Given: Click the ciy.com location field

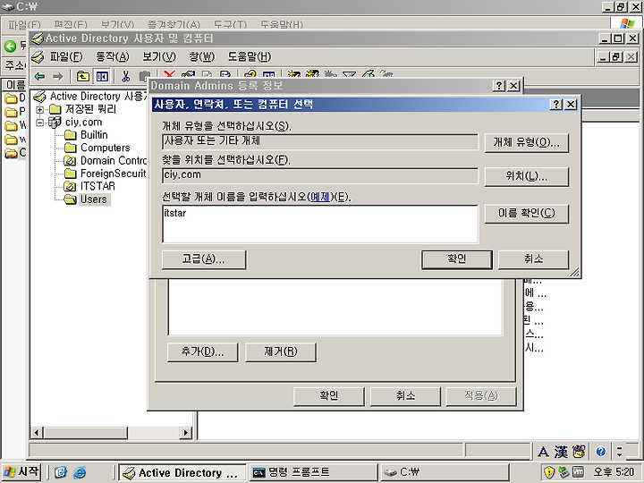Looking at the screenshot, I should [x=320, y=175].
